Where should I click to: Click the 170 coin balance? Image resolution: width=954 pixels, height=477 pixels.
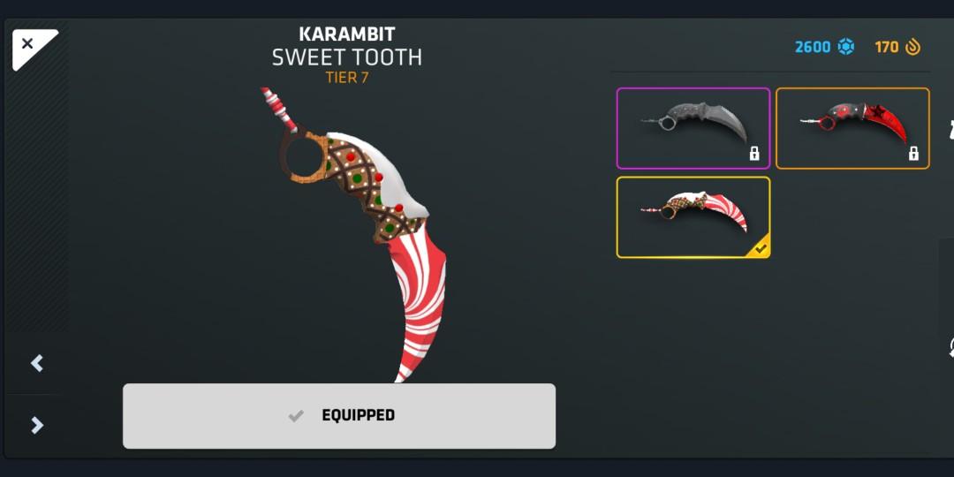[x=887, y=47]
